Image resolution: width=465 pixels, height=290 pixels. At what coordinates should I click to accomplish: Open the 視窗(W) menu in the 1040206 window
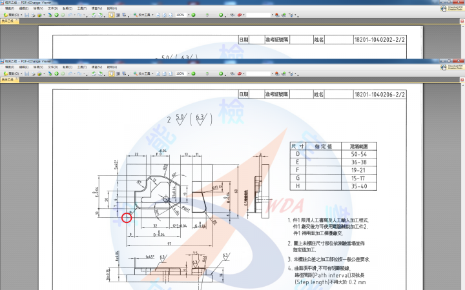pyautogui.click(x=97, y=67)
